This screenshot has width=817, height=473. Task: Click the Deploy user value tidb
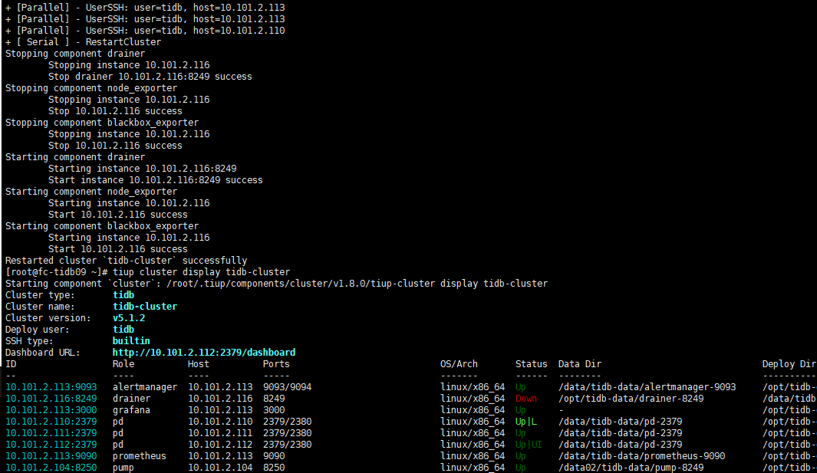tap(124, 329)
